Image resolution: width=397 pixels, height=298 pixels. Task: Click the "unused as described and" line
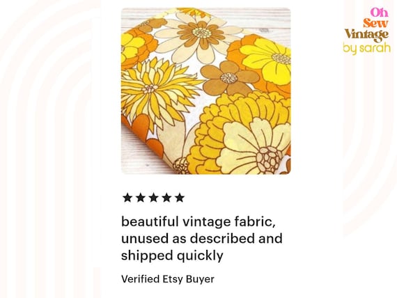coord(202,239)
